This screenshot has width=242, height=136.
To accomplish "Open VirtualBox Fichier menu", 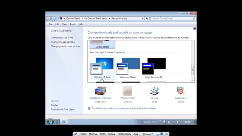I will point(83,134).
